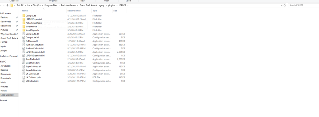This screenshot has height=117, width=319.
Task: Open Music under This PC
Action: coord(3,82)
